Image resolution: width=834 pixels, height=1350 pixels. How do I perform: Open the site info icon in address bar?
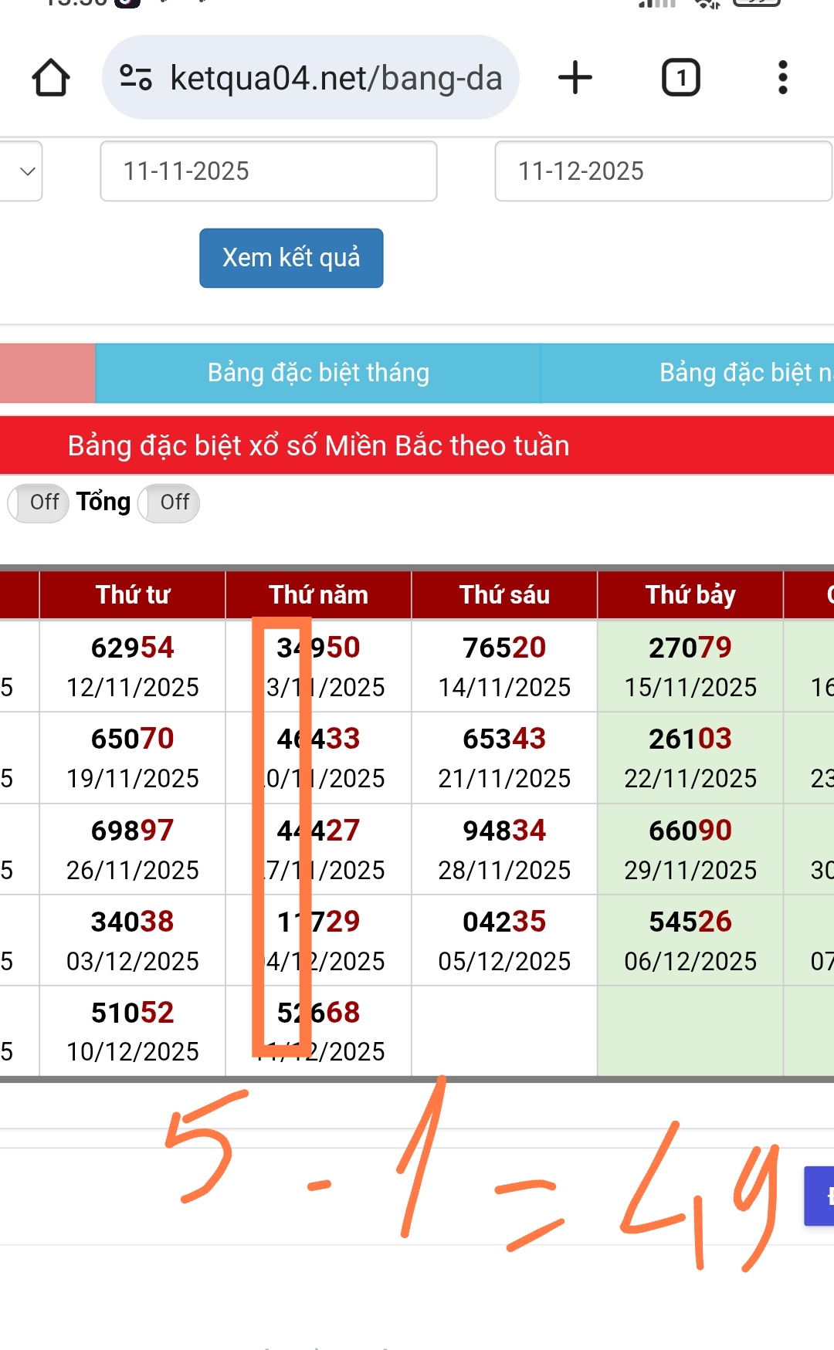coord(136,78)
